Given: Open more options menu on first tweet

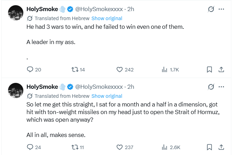Looking at the screenshot, I should pyautogui.click(x=221, y=9).
